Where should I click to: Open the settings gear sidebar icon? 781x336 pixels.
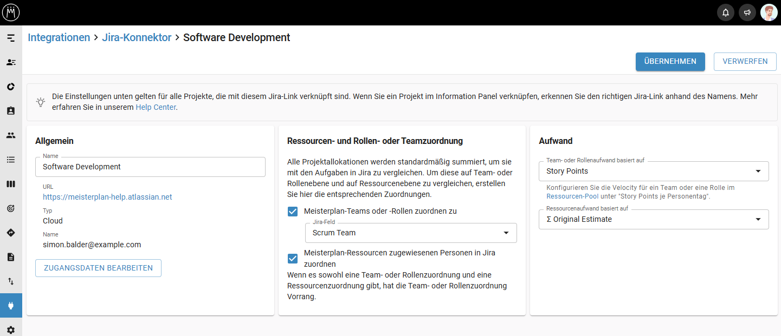point(11,330)
